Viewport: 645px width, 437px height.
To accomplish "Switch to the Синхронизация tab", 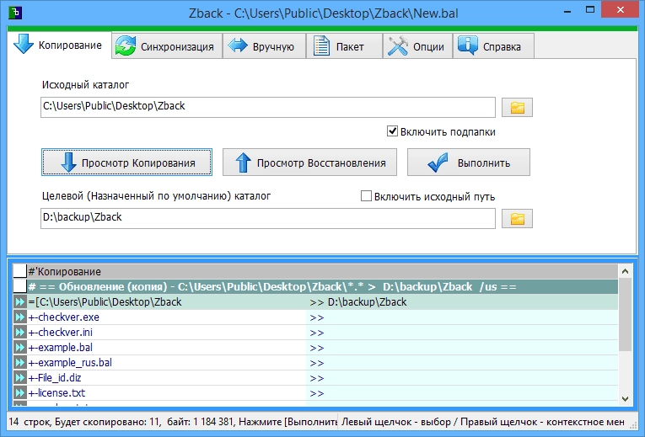I will click(x=167, y=46).
